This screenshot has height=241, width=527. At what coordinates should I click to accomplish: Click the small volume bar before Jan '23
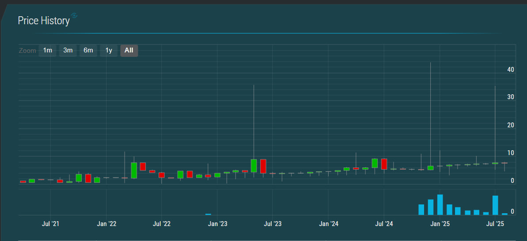208,214
